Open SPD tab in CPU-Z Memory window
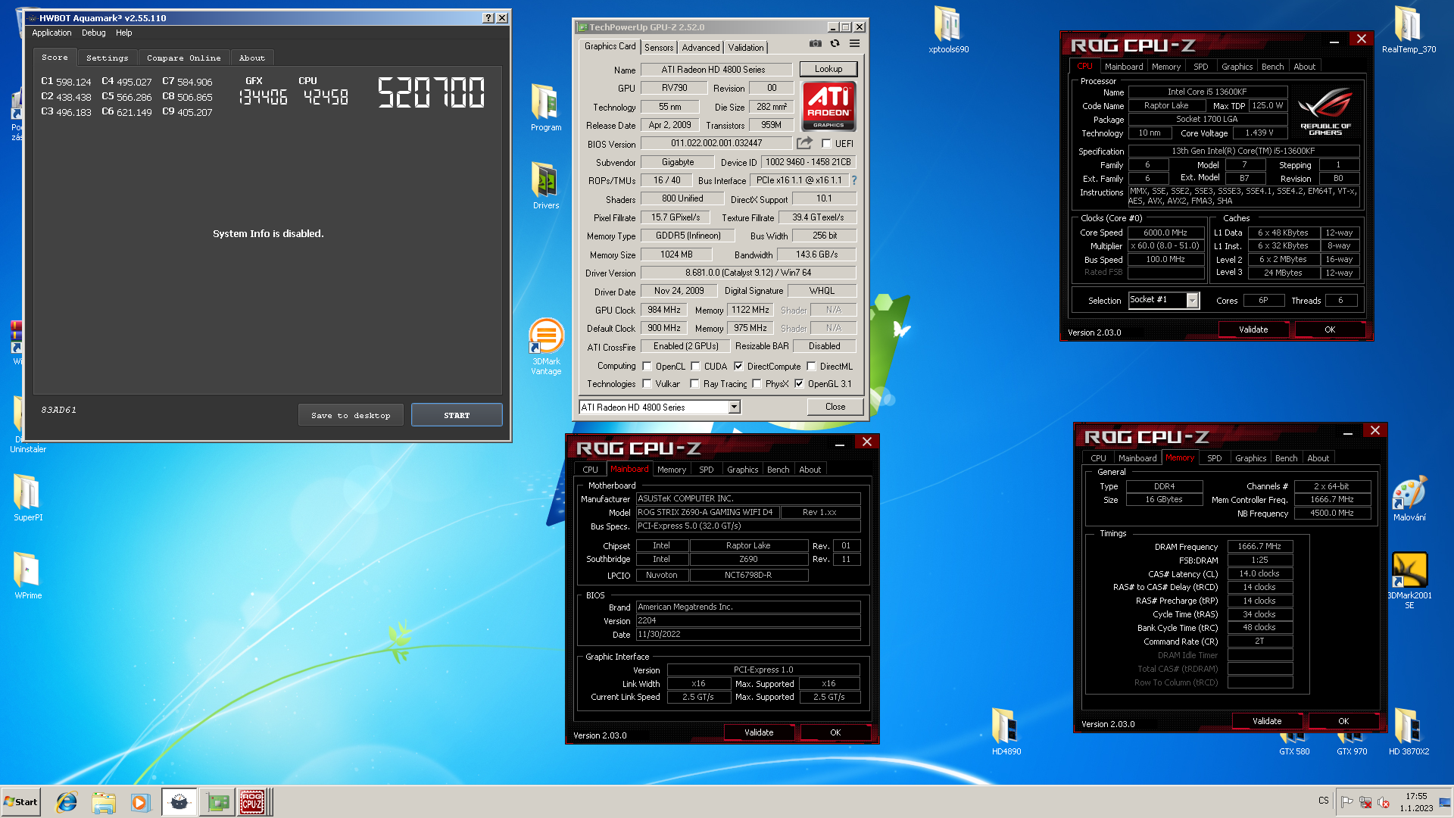 1214,458
